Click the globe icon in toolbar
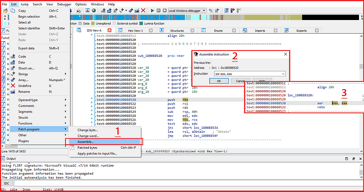The width and height of the screenshot is (364, 192). [x=94, y=10]
